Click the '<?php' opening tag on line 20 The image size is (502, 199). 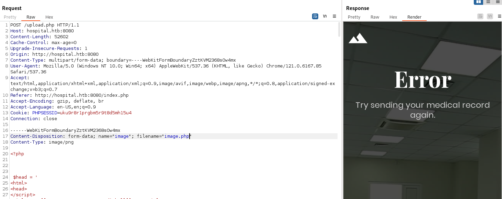(x=17, y=154)
